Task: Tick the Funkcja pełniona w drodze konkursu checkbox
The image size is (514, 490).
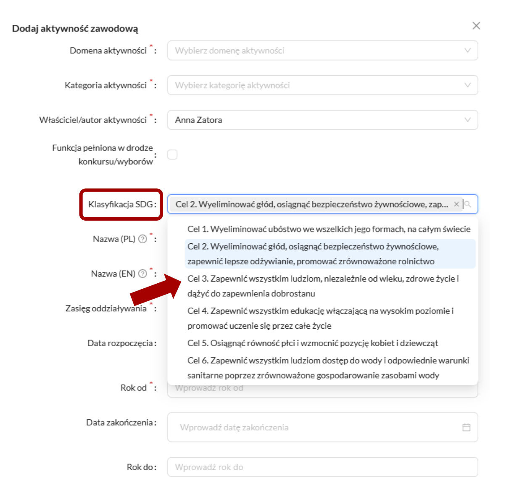Action: tap(172, 155)
